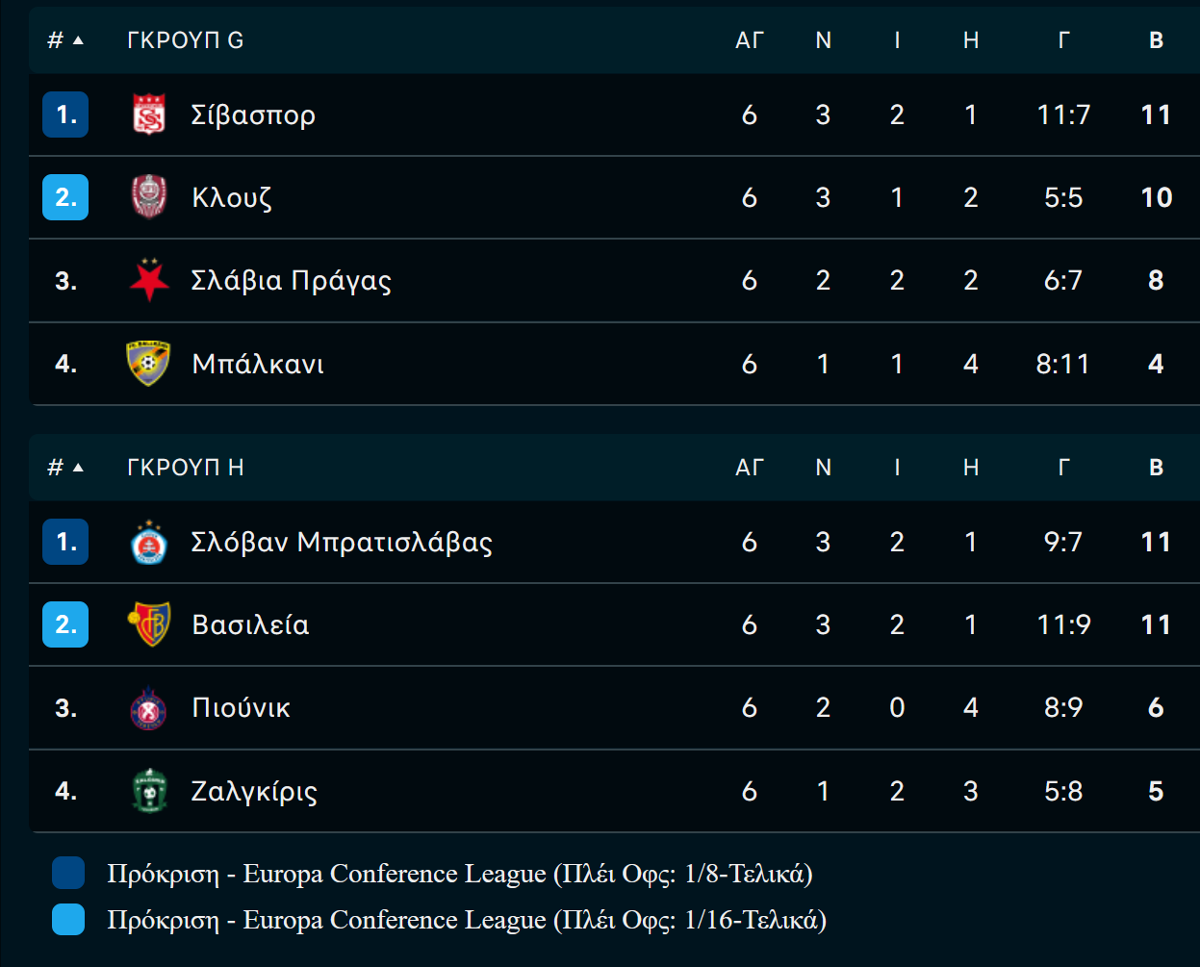The image size is (1200, 967).
Task: Click the Pyunik club crest
Action: click(x=149, y=708)
